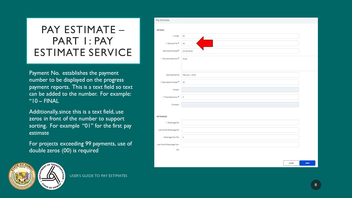352x198 pixels.
Task: Click the SAVE button
Action: 307,163
